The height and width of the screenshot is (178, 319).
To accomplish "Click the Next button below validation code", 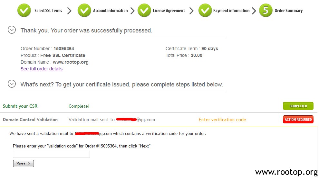I will pos(24,164).
